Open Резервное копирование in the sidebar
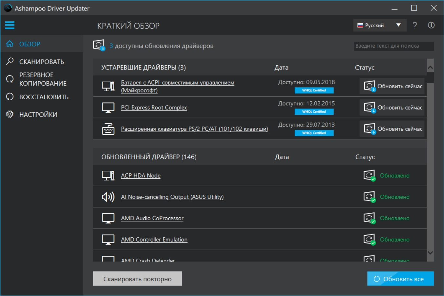 pyautogui.click(x=43, y=79)
